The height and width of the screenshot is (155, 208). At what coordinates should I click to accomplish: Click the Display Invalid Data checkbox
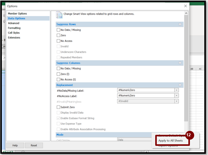pyautogui.click(x=58, y=113)
